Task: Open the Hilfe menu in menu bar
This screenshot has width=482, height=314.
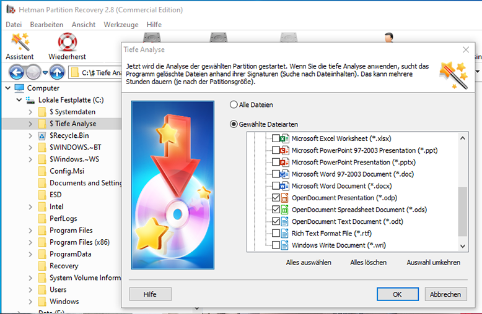Action: point(154,25)
